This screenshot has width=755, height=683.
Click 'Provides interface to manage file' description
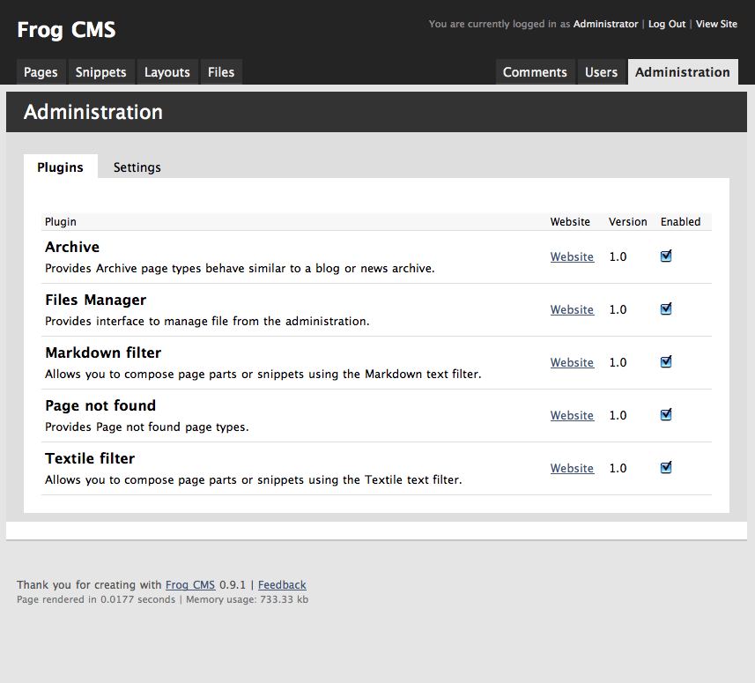pos(207,322)
